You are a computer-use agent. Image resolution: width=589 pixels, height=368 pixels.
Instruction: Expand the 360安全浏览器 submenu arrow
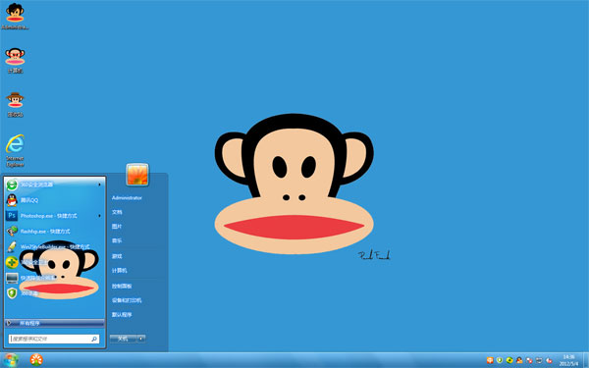(99, 184)
